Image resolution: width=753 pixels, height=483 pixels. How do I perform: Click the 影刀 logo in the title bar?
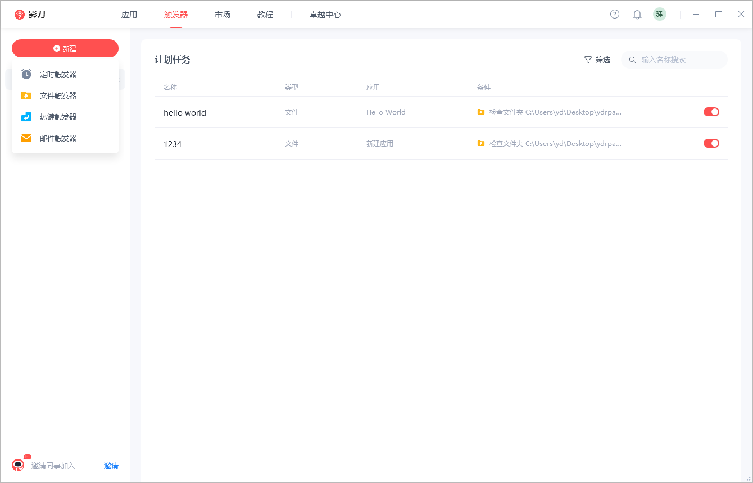pyautogui.click(x=30, y=15)
